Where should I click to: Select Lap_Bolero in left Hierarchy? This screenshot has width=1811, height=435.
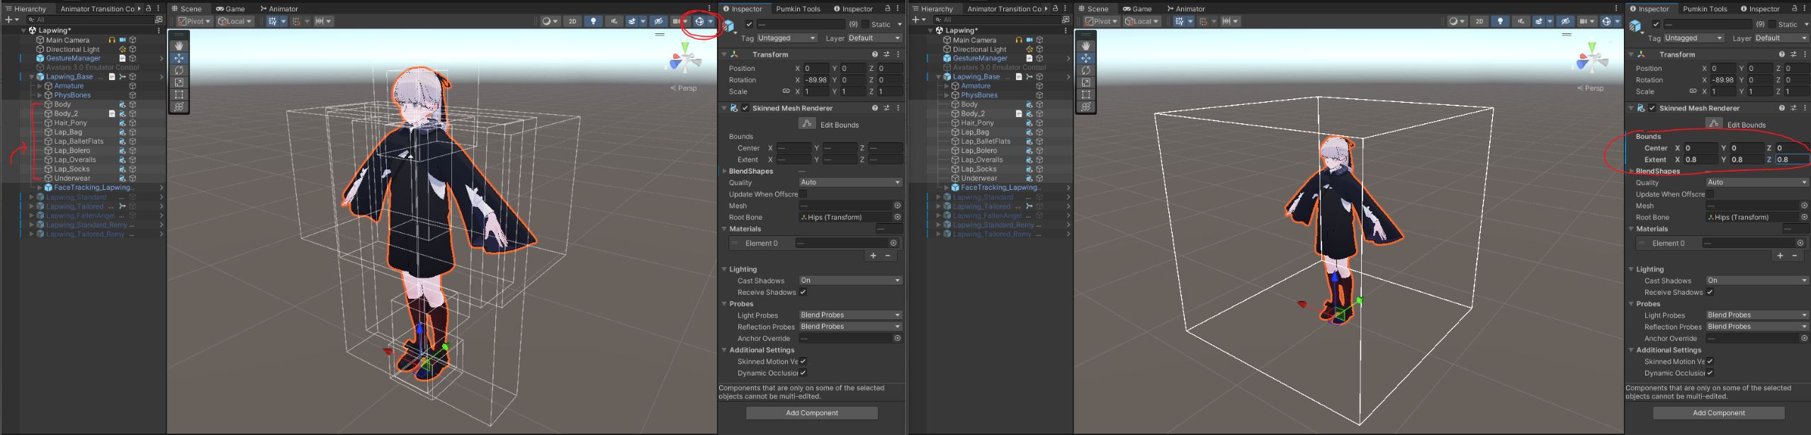tap(72, 150)
